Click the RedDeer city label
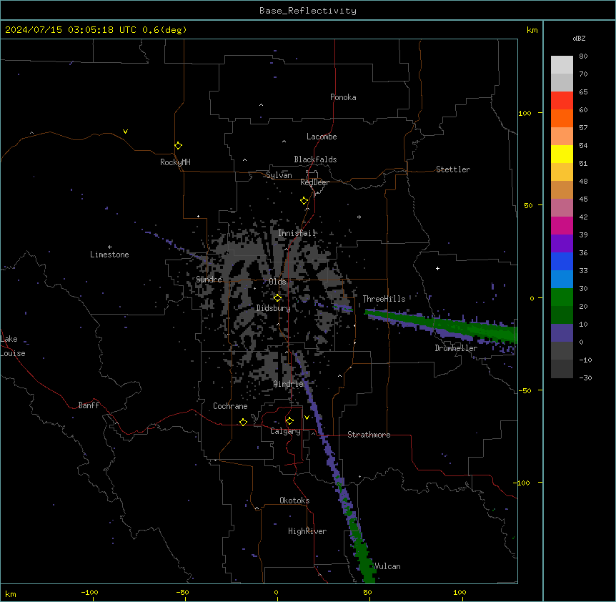 314,182
